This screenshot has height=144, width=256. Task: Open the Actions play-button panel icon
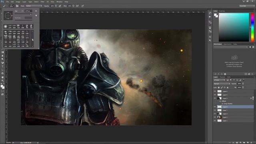pos(210,17)
